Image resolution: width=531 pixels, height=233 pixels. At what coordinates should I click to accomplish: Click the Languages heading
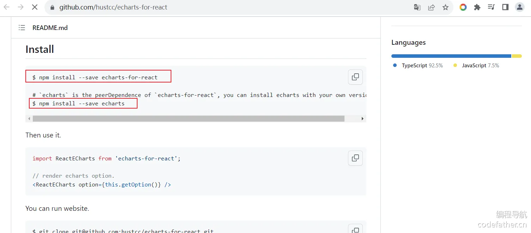pos(408,43)
